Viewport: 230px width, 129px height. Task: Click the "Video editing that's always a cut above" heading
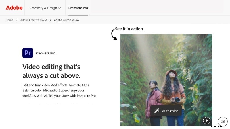(x=51, y=71)
